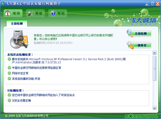Image resolution: width=161 pixels, height=119 pixels.
Task: Click green check icon beside 网络状态正常
Action: pos(10,73)
